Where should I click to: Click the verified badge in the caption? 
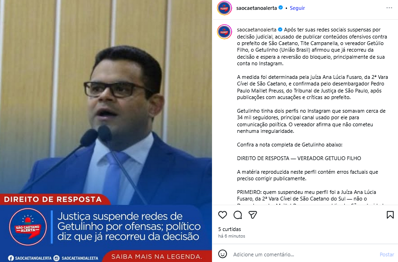pos(280,30)
